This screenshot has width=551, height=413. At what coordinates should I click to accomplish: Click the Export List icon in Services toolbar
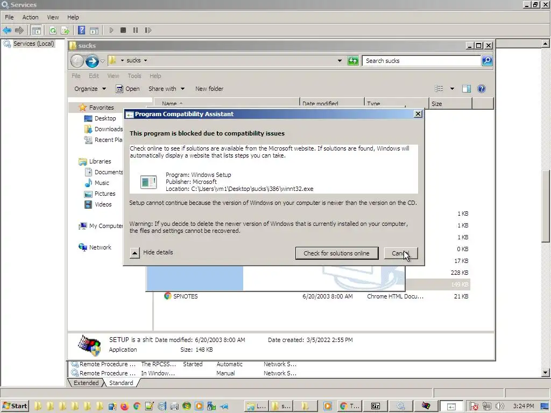pyautogui.click(x=65, y=30)
